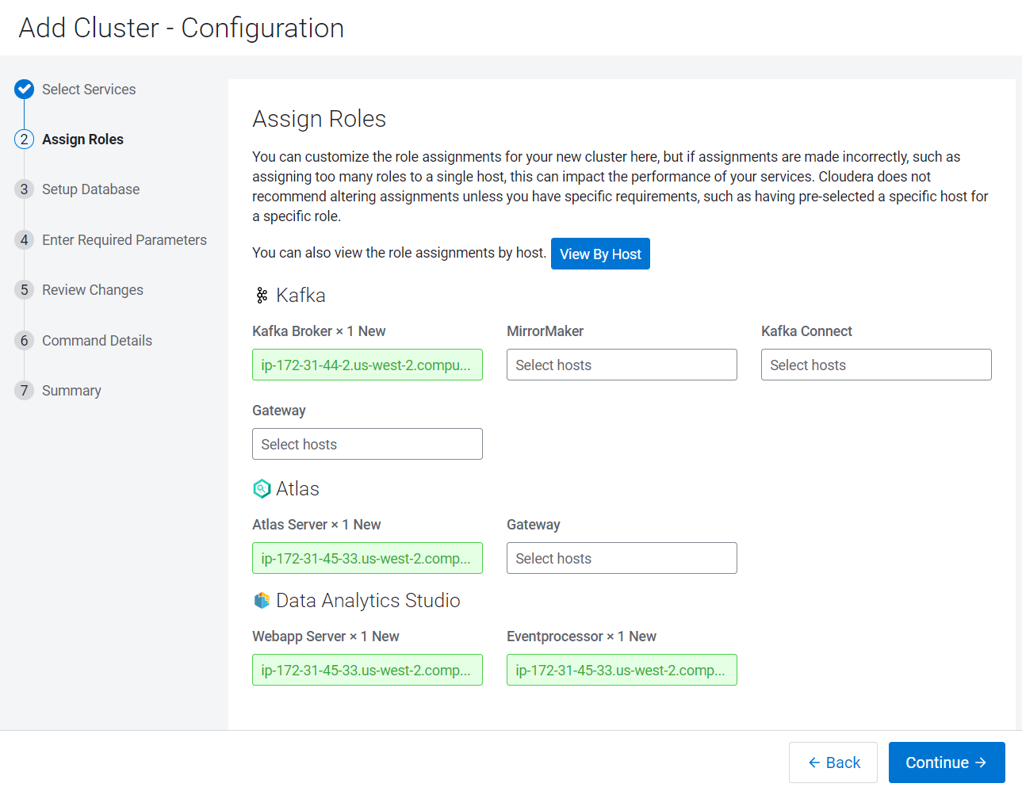
Task: Click the Add Cluster - Configuration title
Action: [x=182, y=28]
